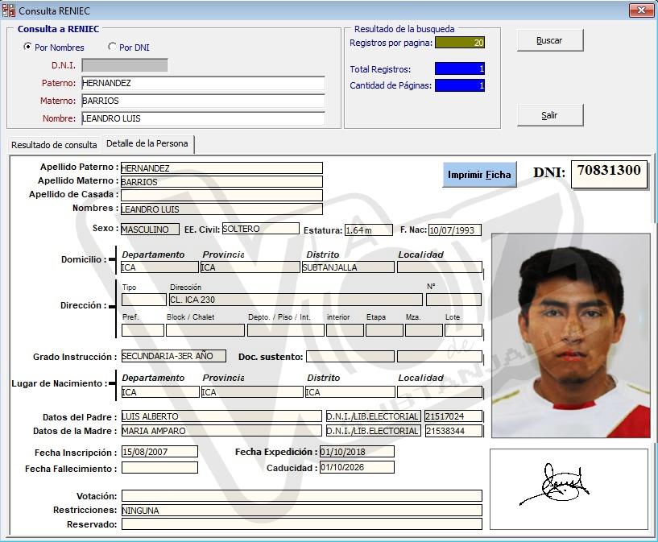Close the Consulta RENIEC window
Image resolution: width=658 pixels, height=542 pixels.
pos(640,10)
